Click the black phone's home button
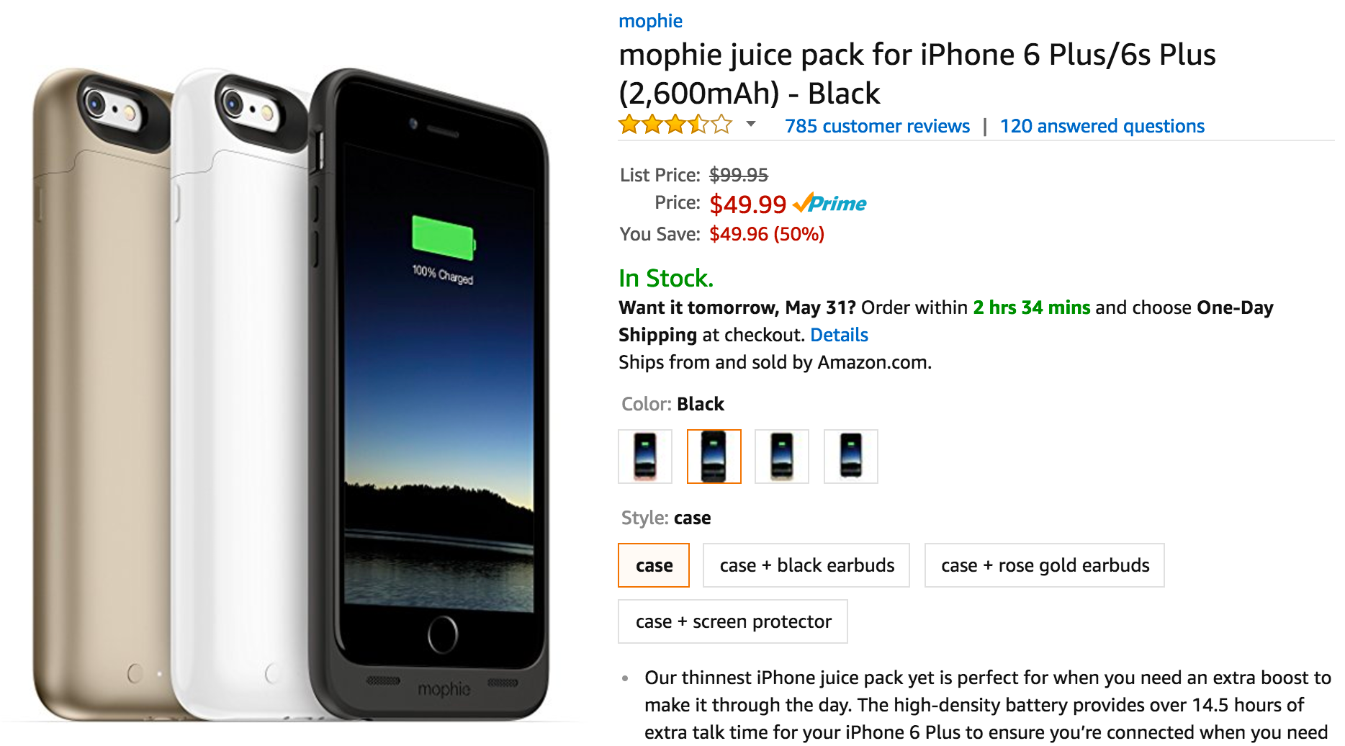This screenshot has width=1345, height=746. point(442,634)
